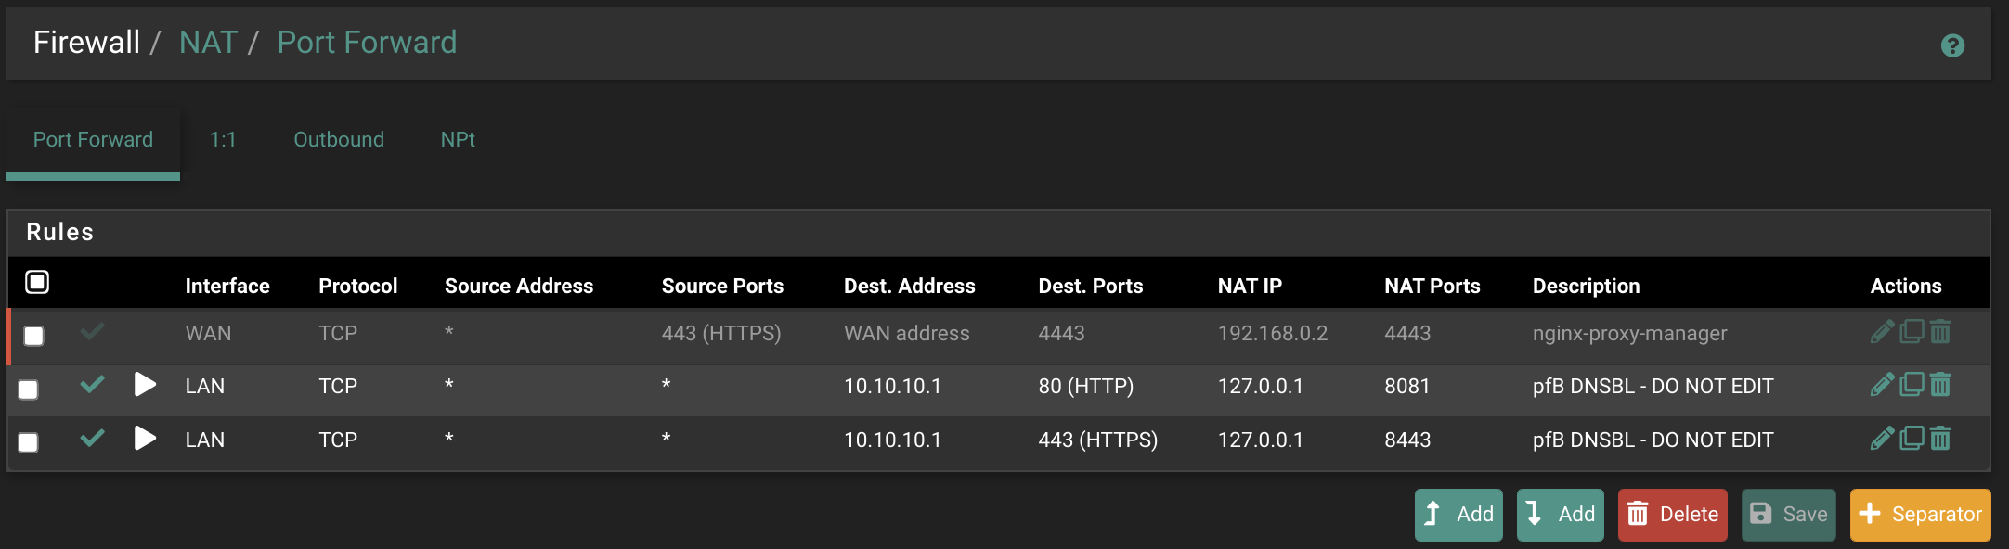Tick the checkbox for the 80 (HTTP) rule
Screen dimensions: 2009x549
[29, 389]
